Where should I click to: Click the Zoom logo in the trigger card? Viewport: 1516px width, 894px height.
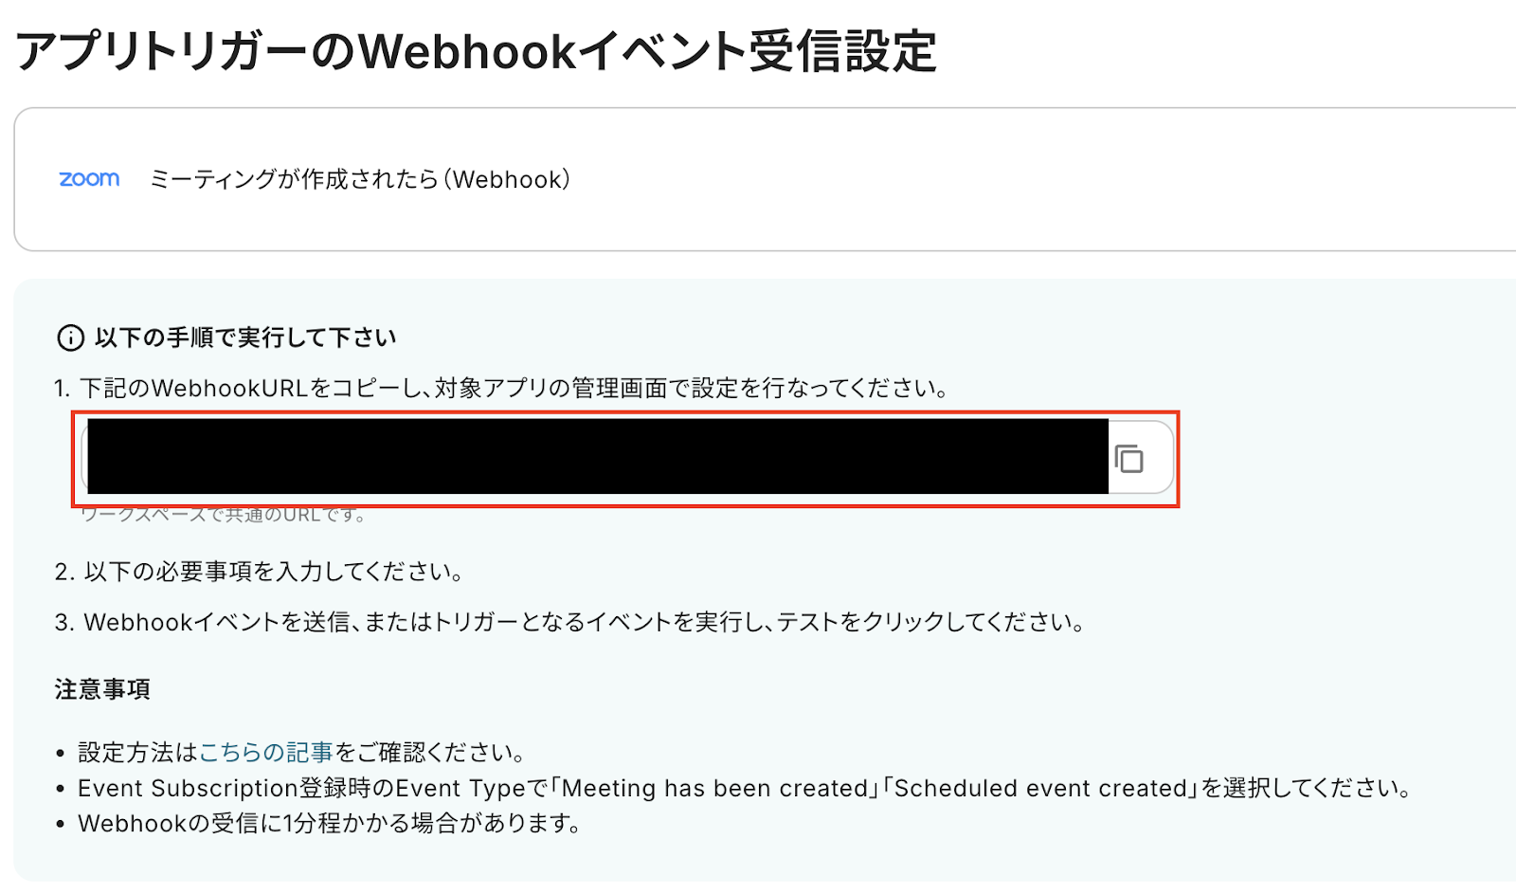(x=89, y=178)
